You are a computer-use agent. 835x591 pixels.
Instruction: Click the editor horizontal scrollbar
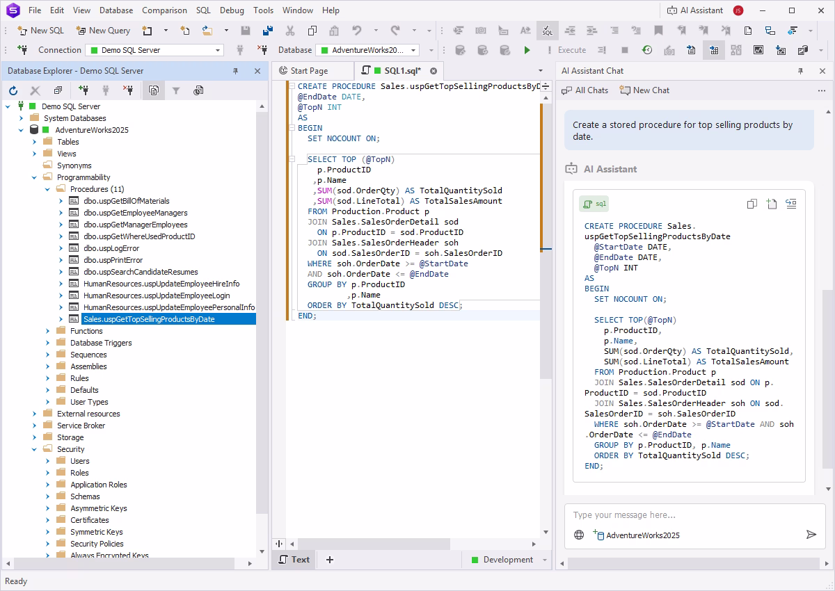[x=374, y=544]
